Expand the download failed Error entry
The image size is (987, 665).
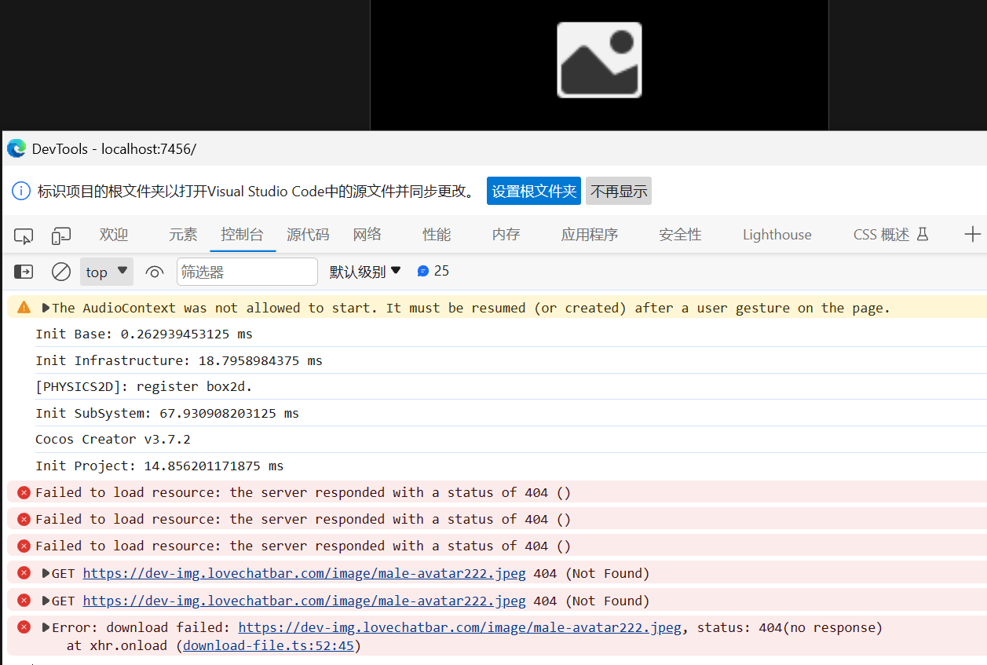46,627
